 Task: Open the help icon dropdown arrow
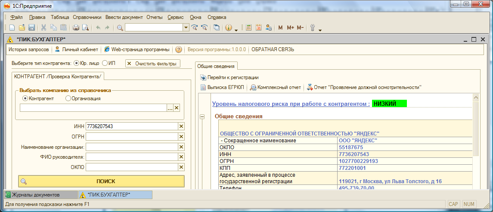(236, 30)
